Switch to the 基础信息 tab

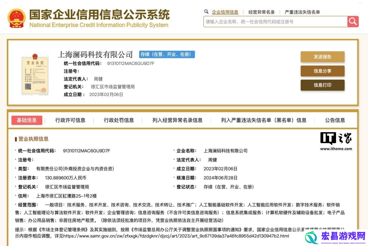tap(27, 120)
